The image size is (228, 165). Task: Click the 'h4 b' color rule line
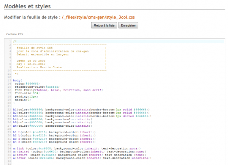point(54,142)
